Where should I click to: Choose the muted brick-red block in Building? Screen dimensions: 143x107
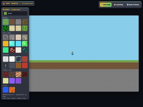[25, 59]
